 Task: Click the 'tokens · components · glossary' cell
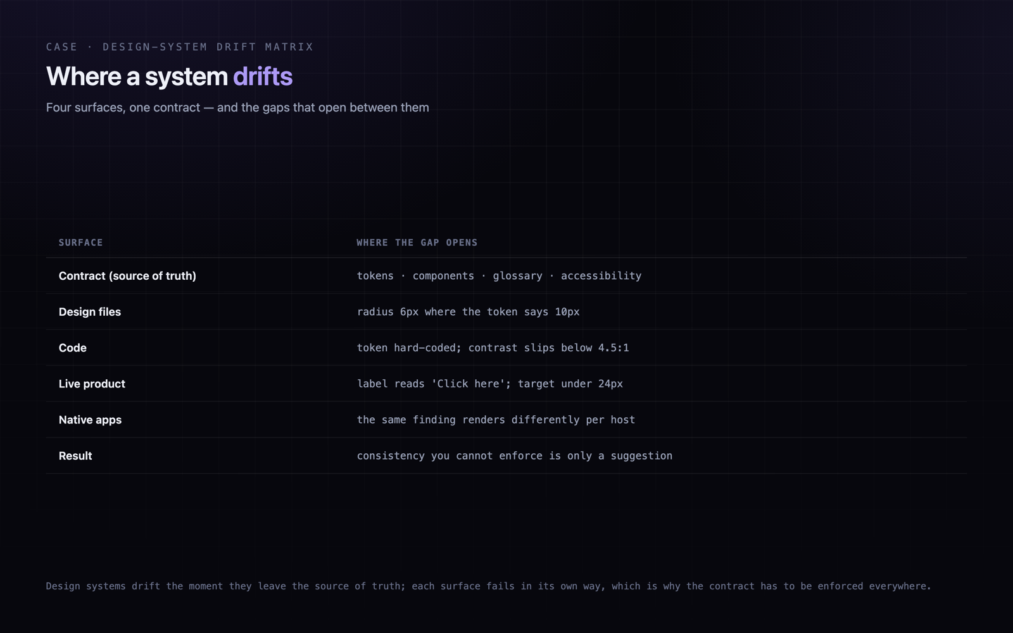click(499, 276)
